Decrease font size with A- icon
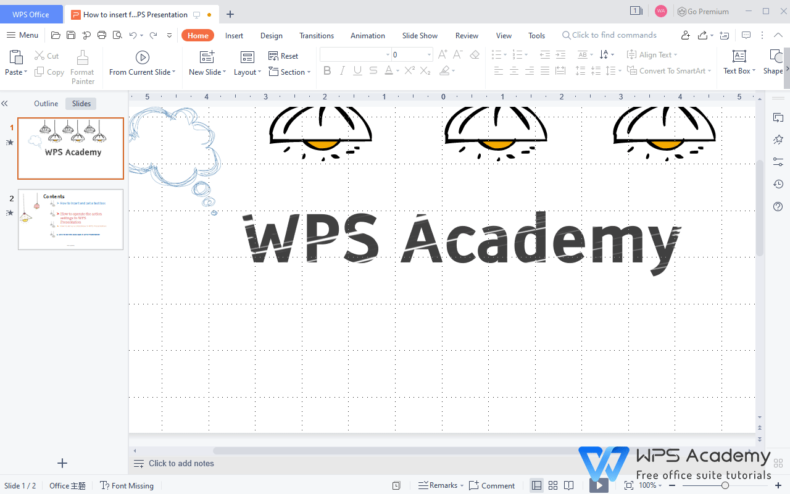 [x=458, y=55]
